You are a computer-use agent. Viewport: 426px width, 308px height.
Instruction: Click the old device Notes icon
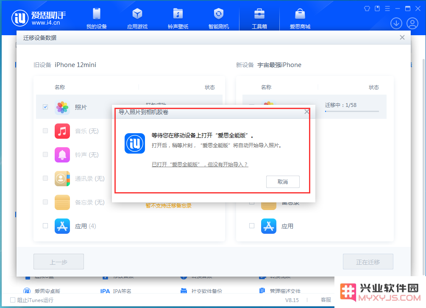point(62,202)
